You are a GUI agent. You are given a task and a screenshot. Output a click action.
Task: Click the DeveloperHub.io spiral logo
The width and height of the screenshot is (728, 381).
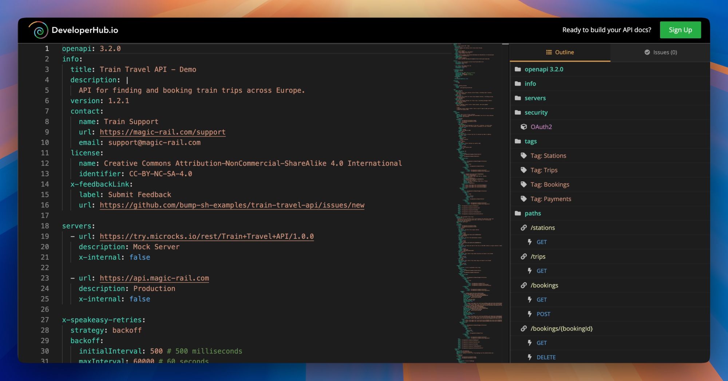tap(39, 30)
